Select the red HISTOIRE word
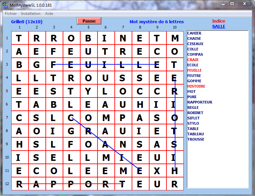Screen dimensions: 255x196 [196, 86]
